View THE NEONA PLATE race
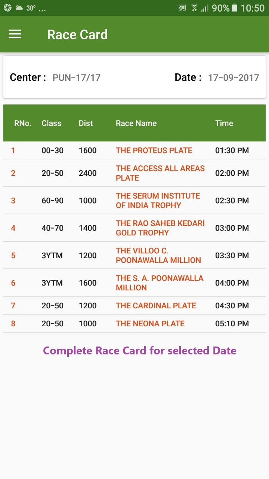The image size is (269, 479). tap(150, 324)
